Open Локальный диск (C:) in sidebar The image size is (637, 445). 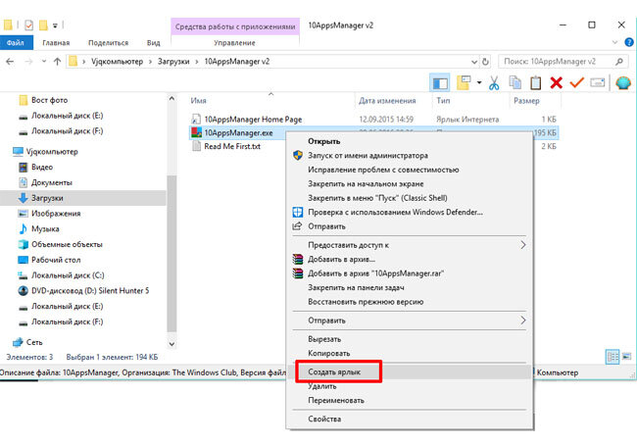pos(68,275)
